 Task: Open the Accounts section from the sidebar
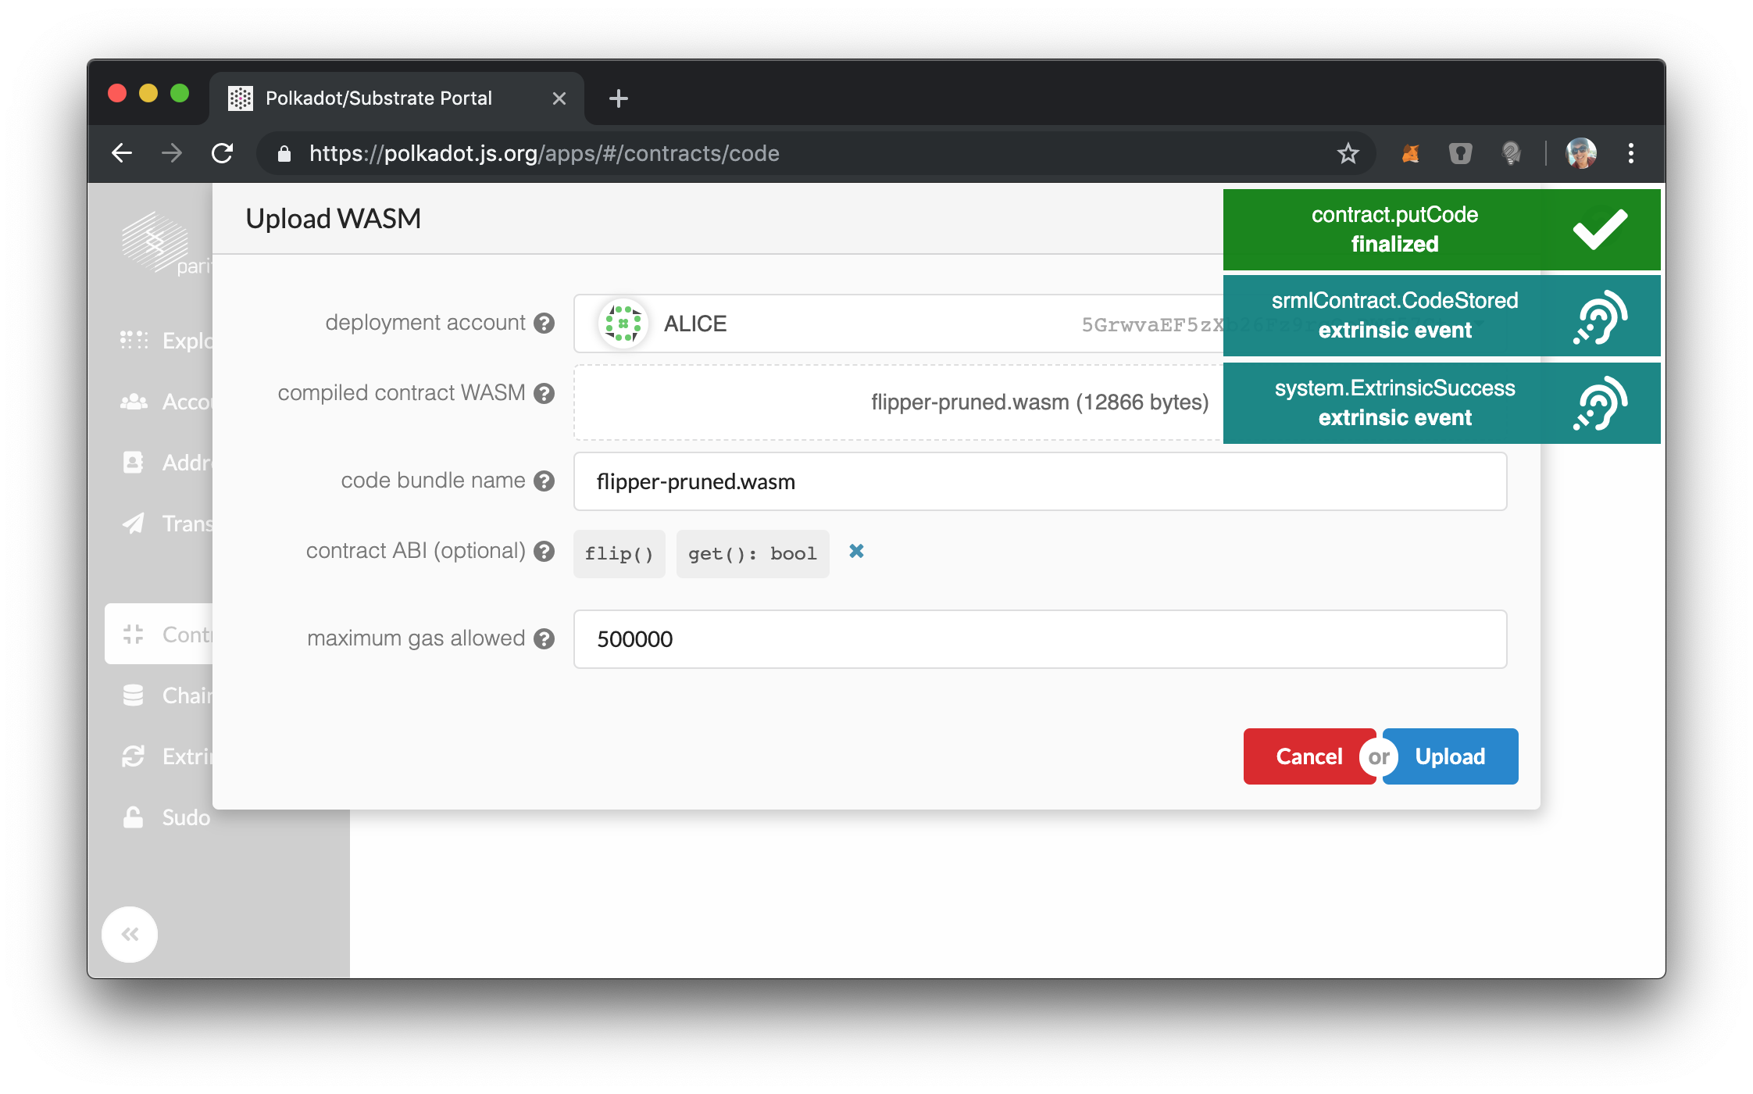point(134,401)
